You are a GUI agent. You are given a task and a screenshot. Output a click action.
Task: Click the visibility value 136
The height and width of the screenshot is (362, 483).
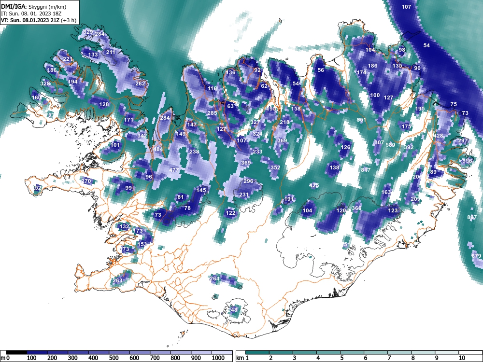pyautogui.click(x=231, y=72)
